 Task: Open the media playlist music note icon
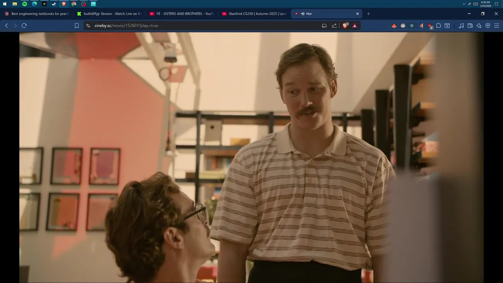click(461, 26)
